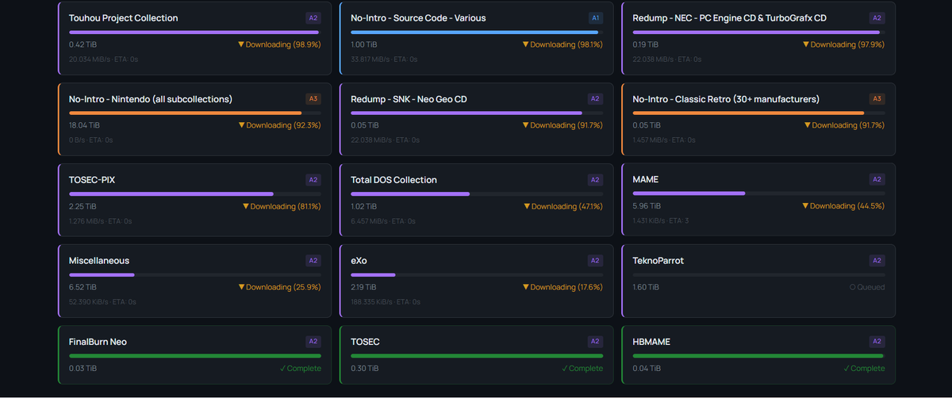Select the Total DOS Collection title
This screenshot has width=952, height=398.
(x=393, y=180)
